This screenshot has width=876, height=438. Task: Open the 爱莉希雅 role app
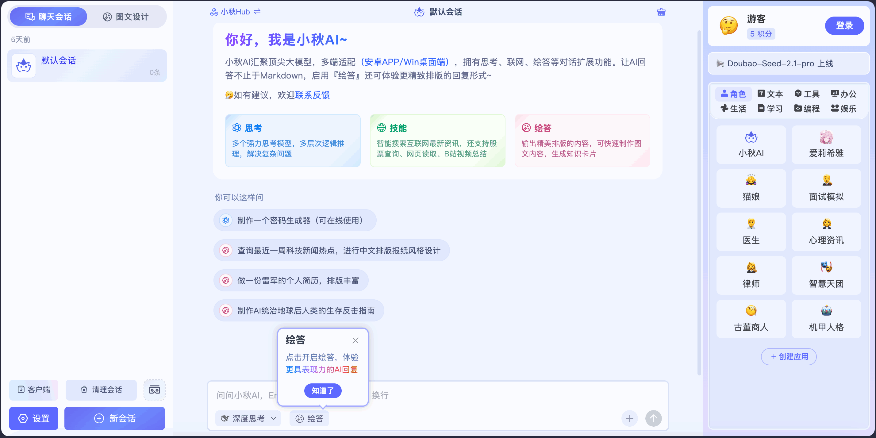pos(826,145)
